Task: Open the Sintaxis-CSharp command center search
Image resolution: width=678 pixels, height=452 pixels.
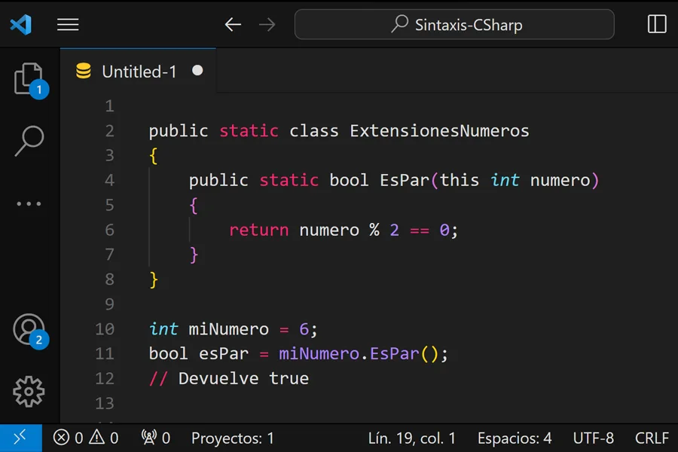Action: 454,25
